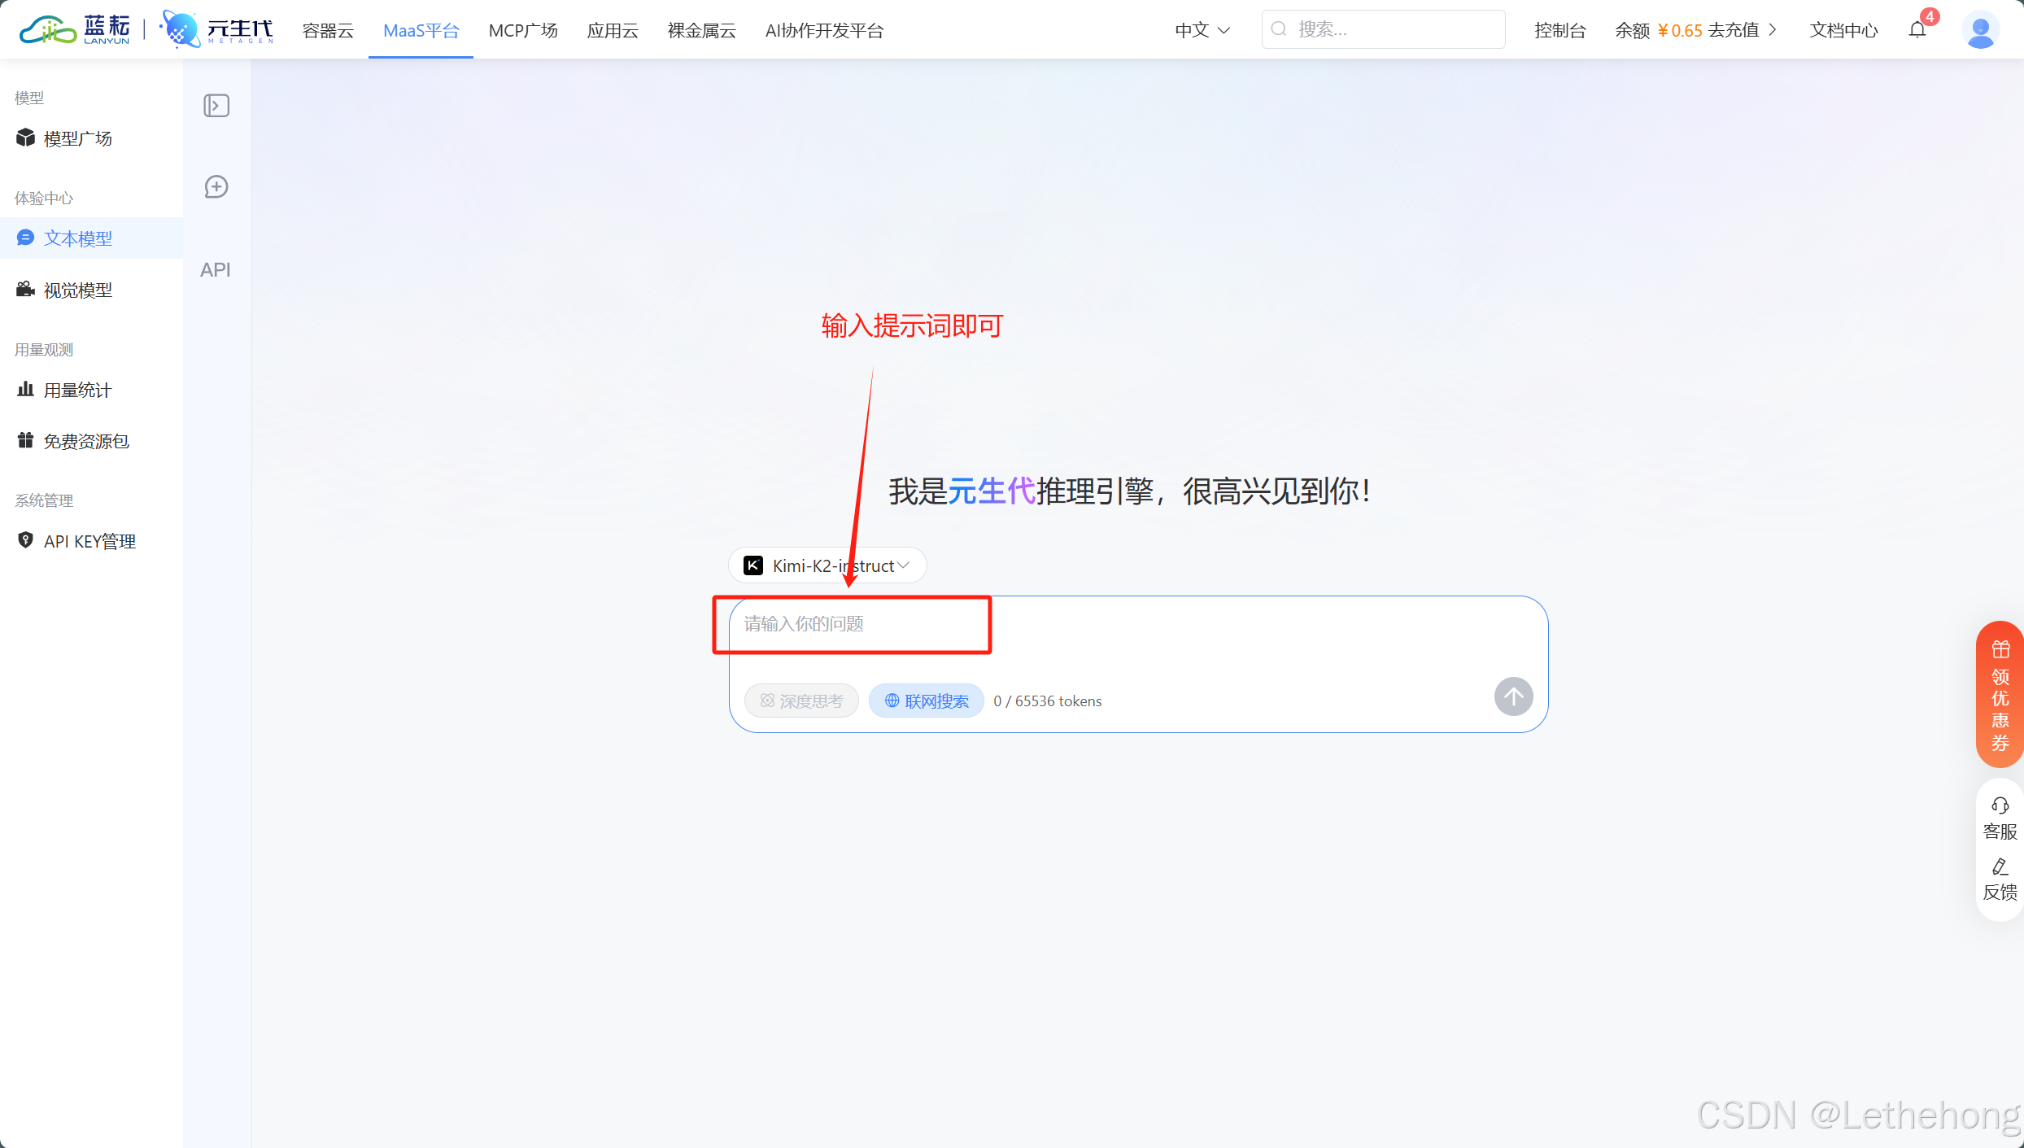Open the user avatar menu

(1981, 30)
